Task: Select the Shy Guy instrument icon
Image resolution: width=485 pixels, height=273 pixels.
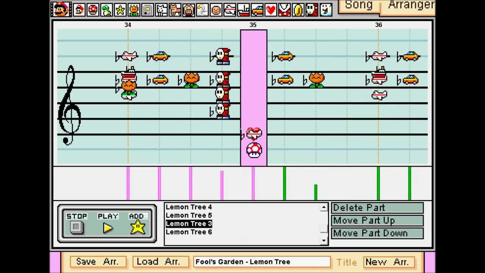Action: 311,9
